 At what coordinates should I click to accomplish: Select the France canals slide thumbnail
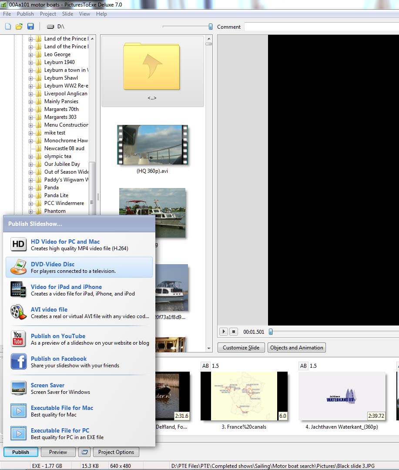click(x=244, y=396)
